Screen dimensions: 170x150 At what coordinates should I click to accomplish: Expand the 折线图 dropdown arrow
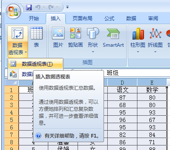155,52
